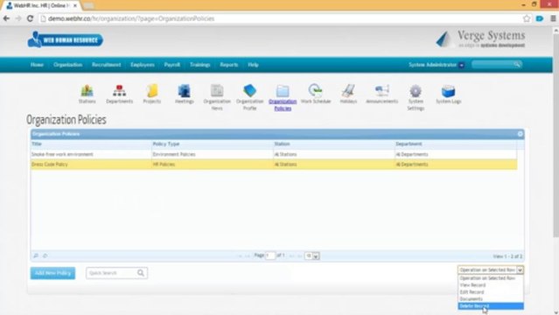Image resolution: width=559 pixels, height=315 pixels.
Task: Toggle the Operation on Selected Row combo box
Action: [x=491, y=270]
